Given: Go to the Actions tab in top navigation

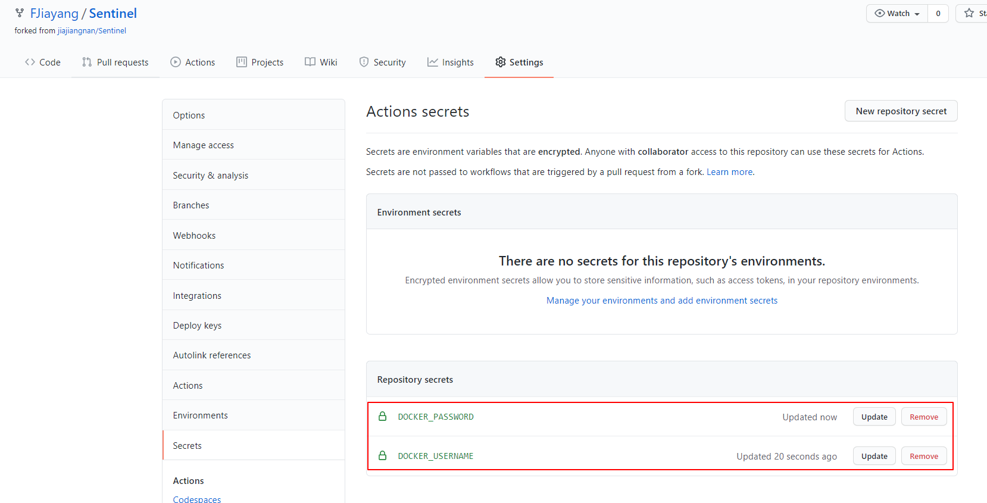Looking at the screenshot, I should 192,63.
